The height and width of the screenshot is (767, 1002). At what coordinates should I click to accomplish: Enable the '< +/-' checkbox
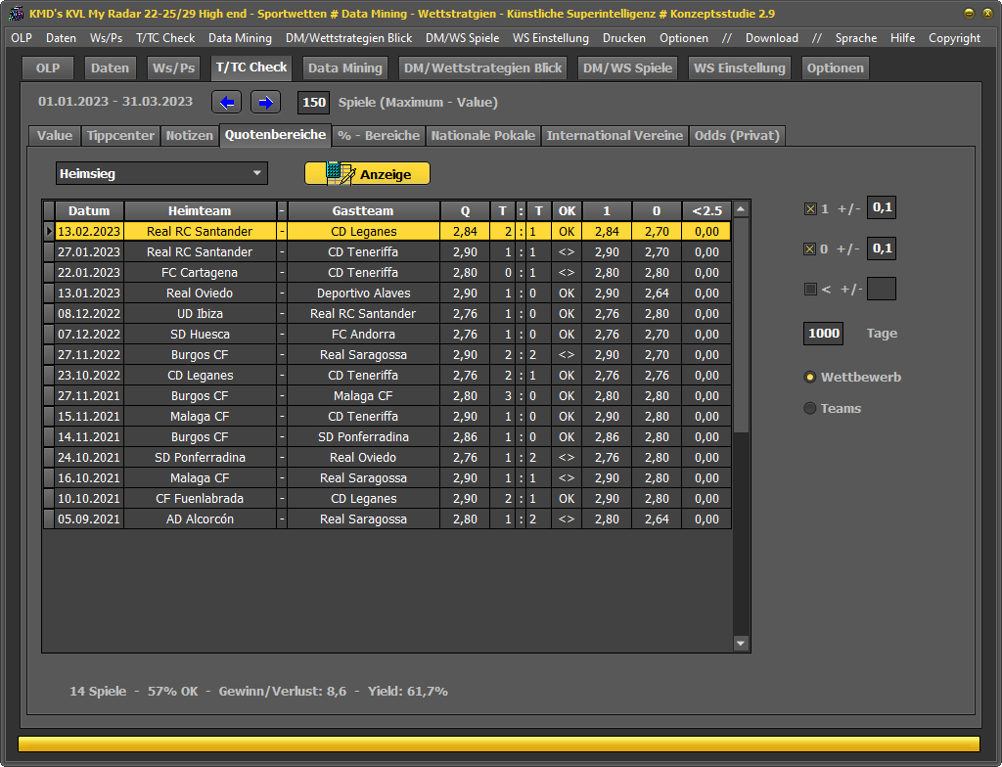[x=810, y=290]
